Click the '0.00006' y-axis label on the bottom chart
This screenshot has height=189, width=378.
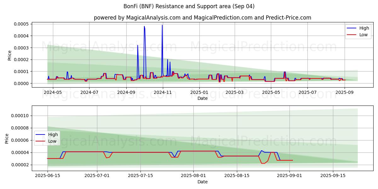click(20, 140)
